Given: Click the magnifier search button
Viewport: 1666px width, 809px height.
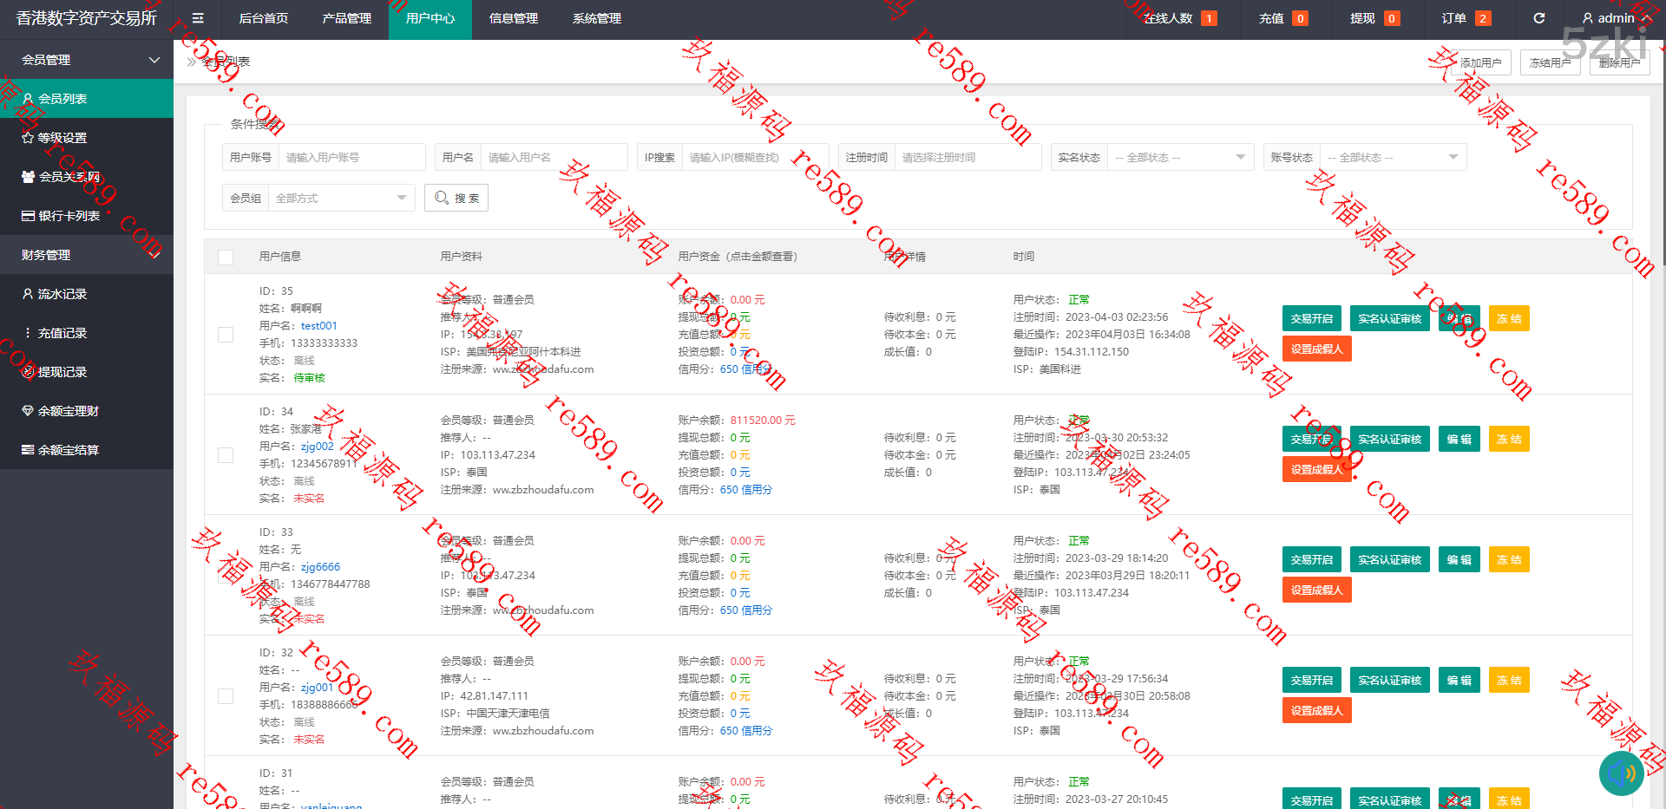Looking at the screenshot, I should tap(456, 198).
